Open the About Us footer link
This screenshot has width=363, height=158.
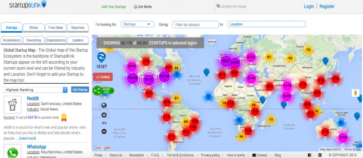tap(116, 155)
